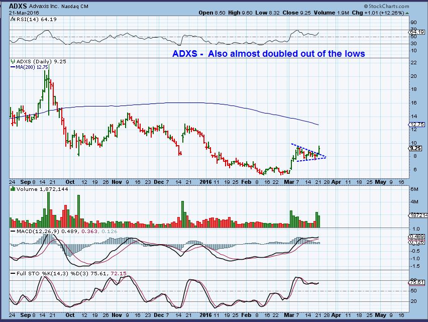This screenshot has width=428, height=322.
Task: Click the MA(200) 12.75 legend text
Action: [x=32, y=67]
